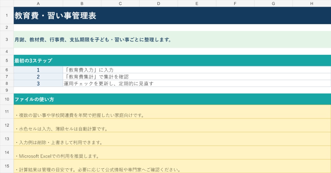Click the select-all corner box
The height and width of the screenshot is (173, 331).
pos(7,3)
